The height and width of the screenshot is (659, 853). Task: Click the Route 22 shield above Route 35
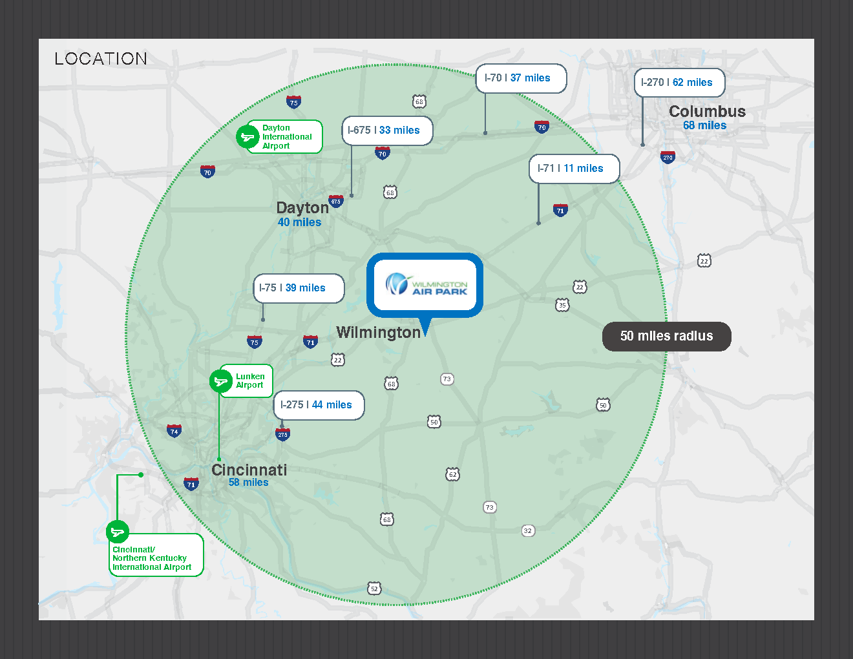pos(580,287)
